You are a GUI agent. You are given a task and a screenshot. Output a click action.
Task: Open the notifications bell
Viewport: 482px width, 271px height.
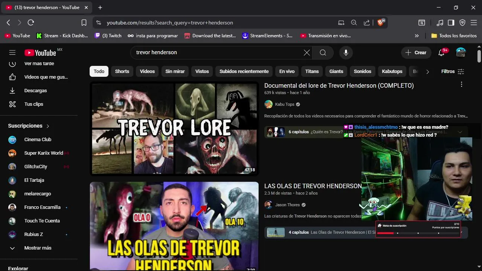click(441, 53)
